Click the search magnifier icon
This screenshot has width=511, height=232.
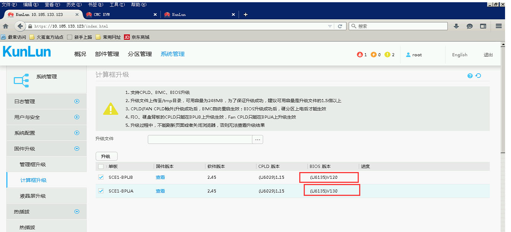[x=354, y=26]
